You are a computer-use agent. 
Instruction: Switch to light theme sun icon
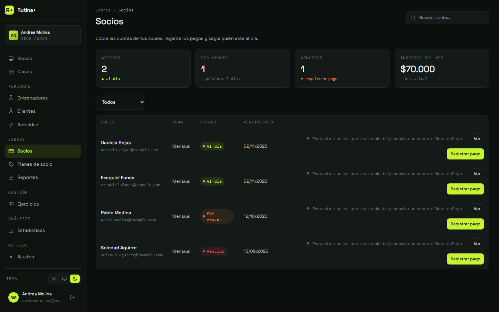[x=54, y=279]
